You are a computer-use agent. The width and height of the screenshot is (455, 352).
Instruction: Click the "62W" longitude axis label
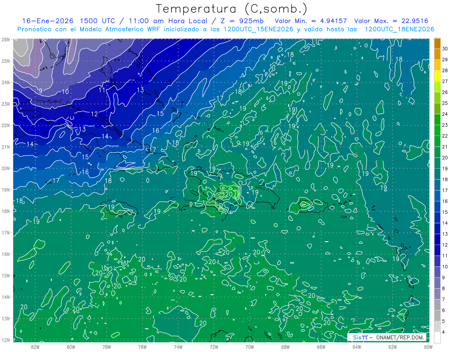click(x=392, y=346)
